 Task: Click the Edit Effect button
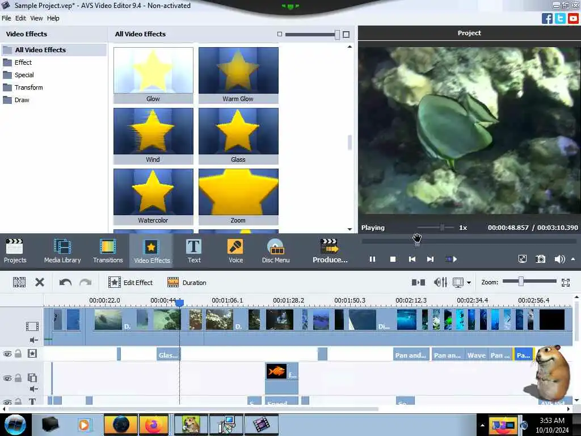pos(130,283)
